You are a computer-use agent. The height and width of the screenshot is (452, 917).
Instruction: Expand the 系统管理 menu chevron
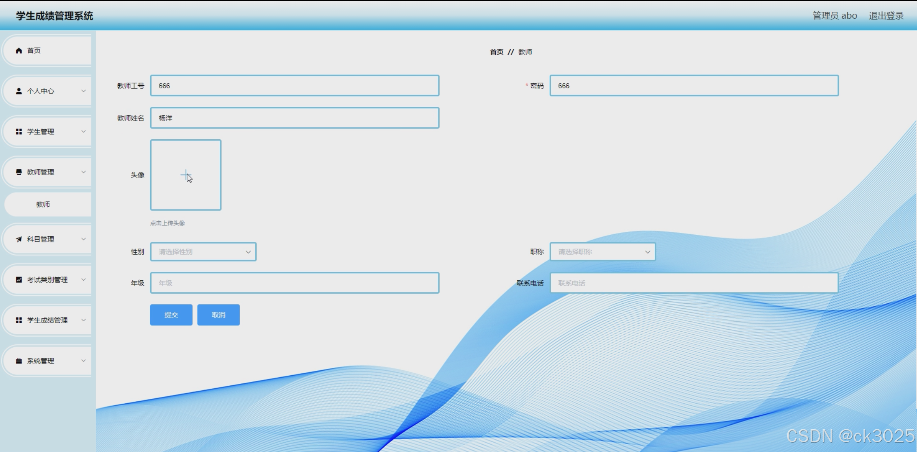[83, 361]
